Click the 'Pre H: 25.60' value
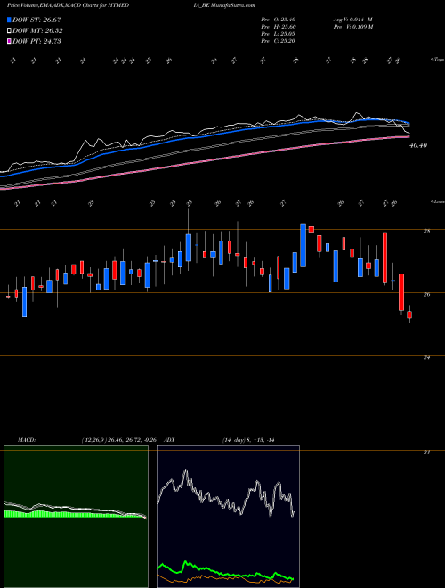The height and width of the screenshot is (588, 445). pyautogui.click(x=278, y=27)
